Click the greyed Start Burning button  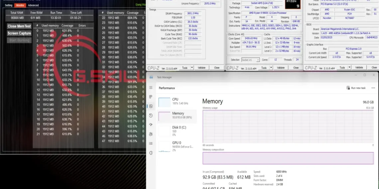coord(19,40)
